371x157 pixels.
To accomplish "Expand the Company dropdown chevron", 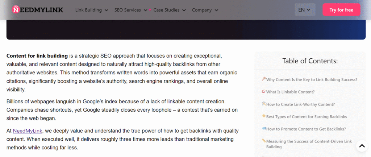I will coord(216,10).
